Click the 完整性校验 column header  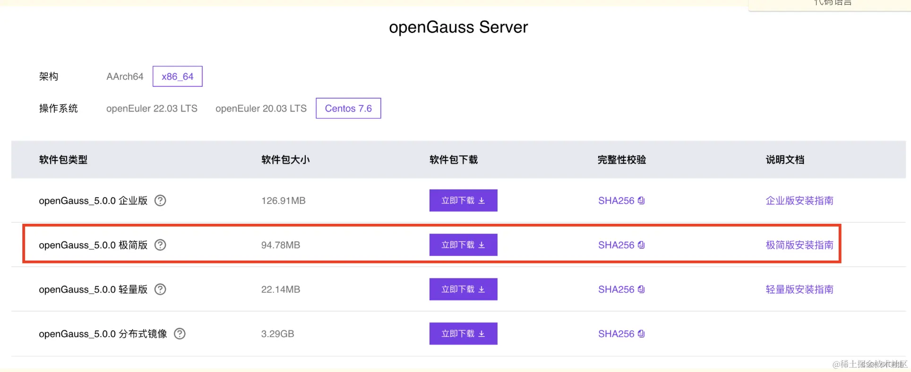[x=622, y=160]
